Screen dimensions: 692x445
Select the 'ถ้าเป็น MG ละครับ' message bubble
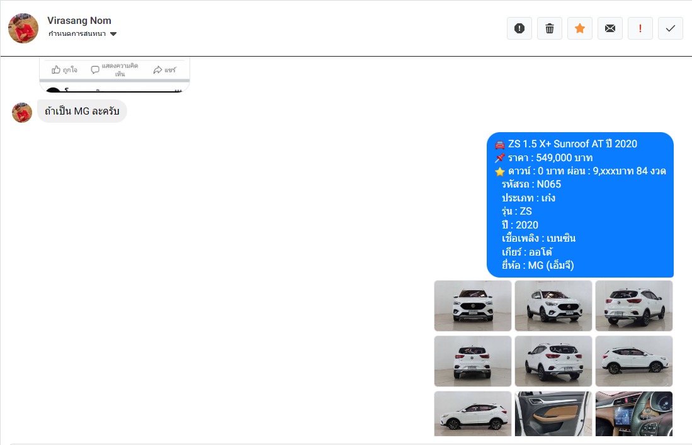click(x=82, y=111)
